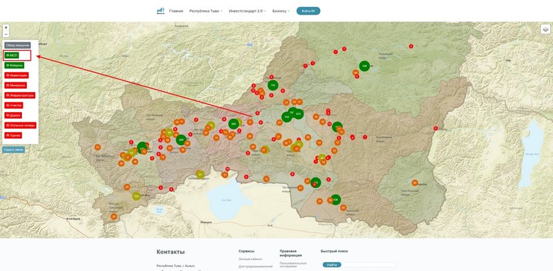
Task: Zoom out the map with minus button
Action: [6, 34]
